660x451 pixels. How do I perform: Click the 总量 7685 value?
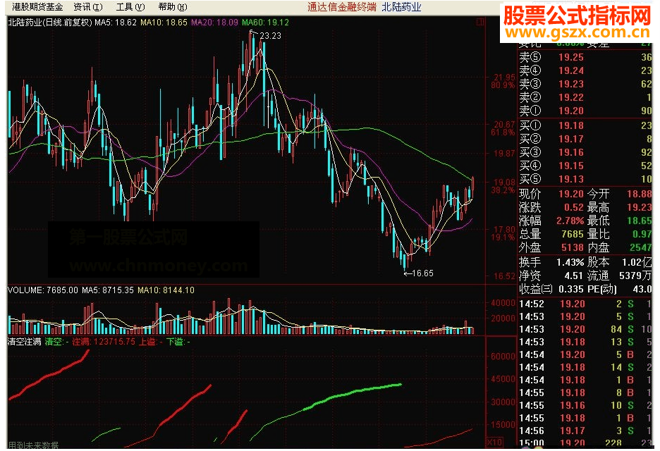tap(573, 235)
